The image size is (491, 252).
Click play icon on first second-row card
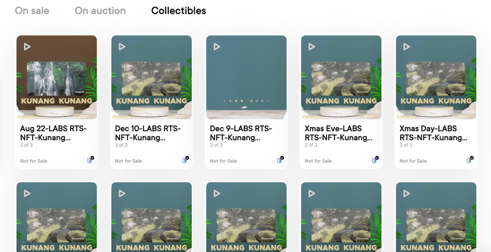(x=27, y=194)
